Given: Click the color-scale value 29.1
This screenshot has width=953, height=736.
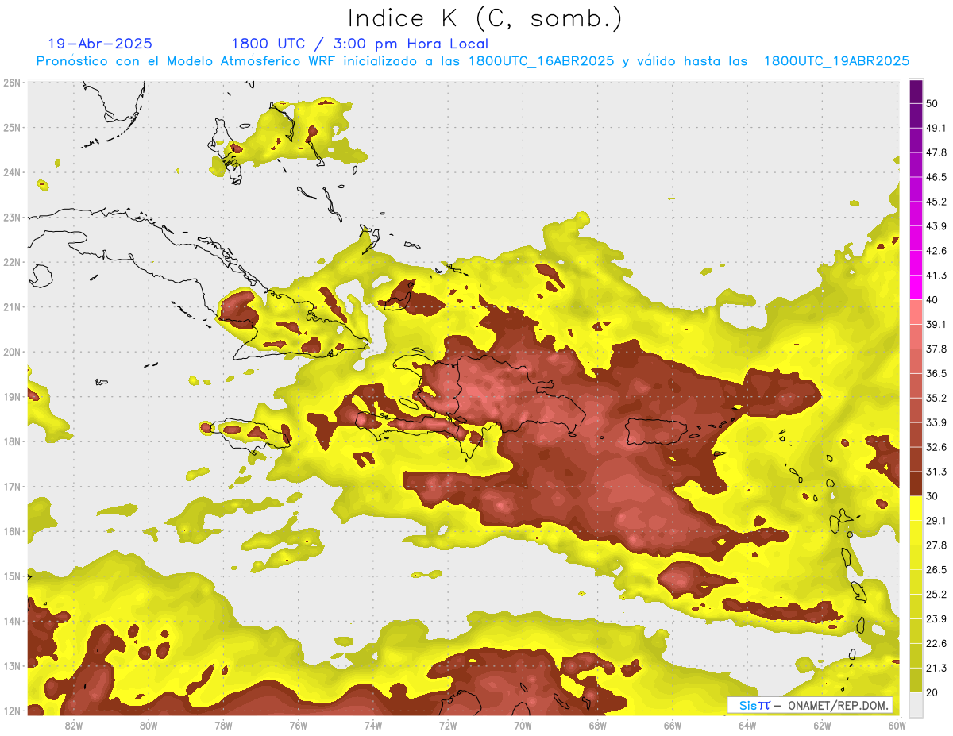Looking at the screenshot, I should click(936, 521).
